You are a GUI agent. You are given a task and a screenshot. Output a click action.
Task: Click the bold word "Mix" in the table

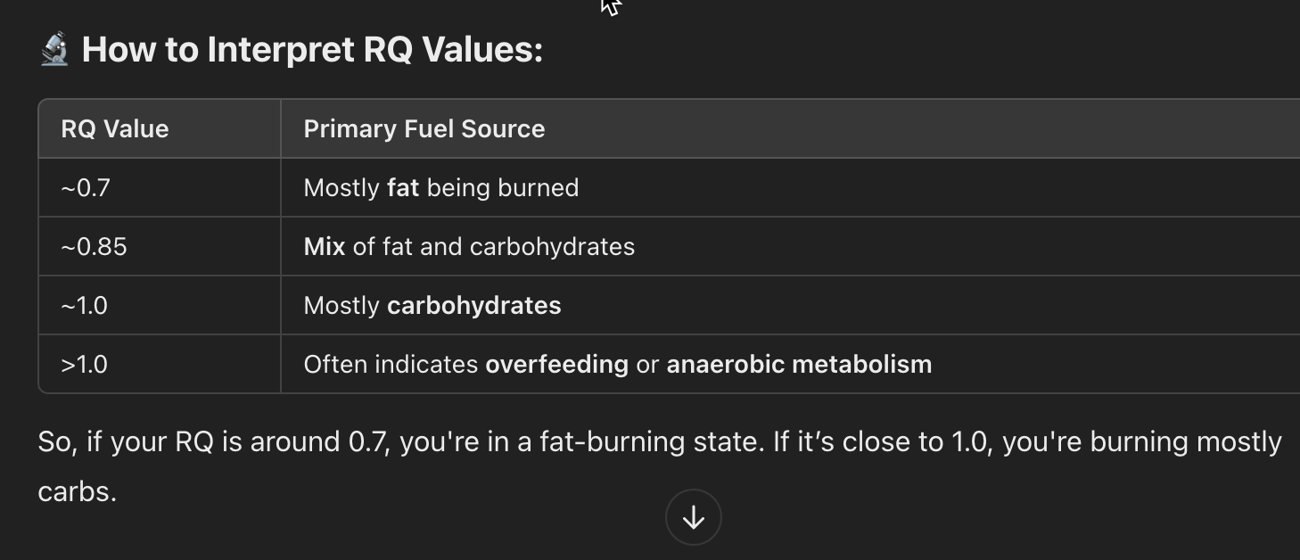[x=325, y=246]
